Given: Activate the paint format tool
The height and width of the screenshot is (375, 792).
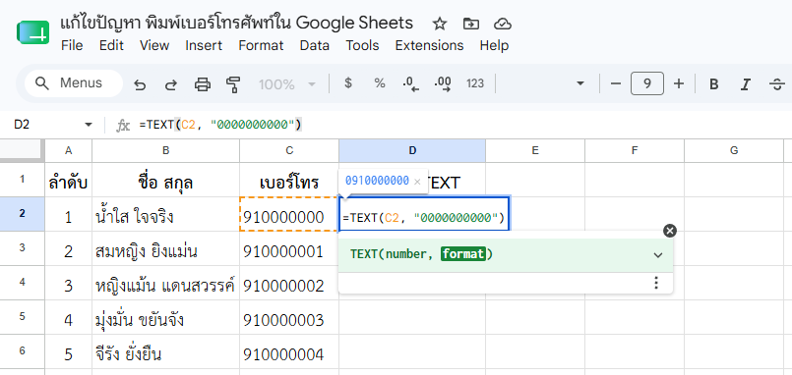Looking at the screenshot, I should point(233,84).
